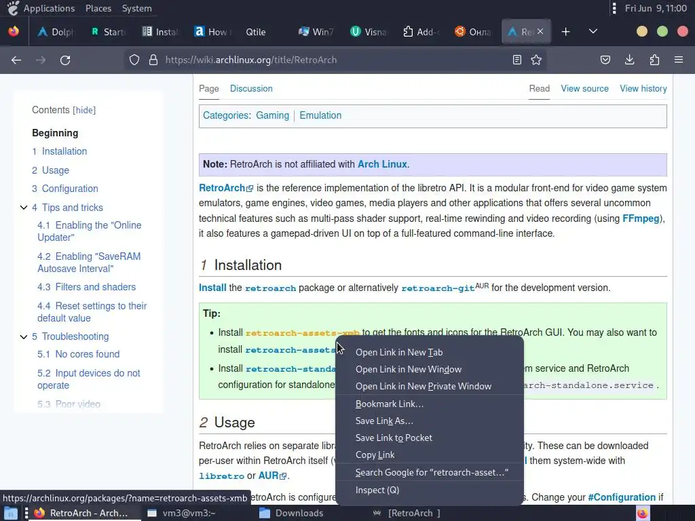The width and height of the screenshot is (695, 521).
Task: Open View history link
Action: click(x=643, y=88)
